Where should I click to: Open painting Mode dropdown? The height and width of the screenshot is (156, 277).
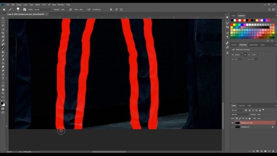tap(43, 10)
